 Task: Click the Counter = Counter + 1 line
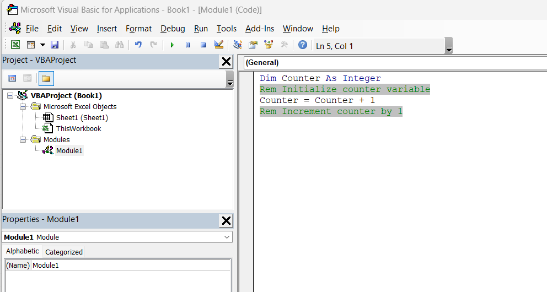point(317,100)
